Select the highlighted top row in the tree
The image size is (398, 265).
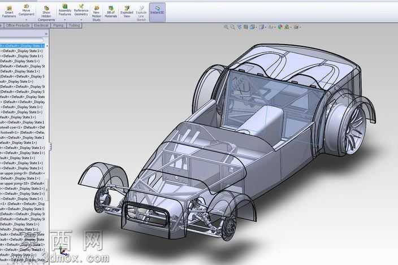[23, 46]
